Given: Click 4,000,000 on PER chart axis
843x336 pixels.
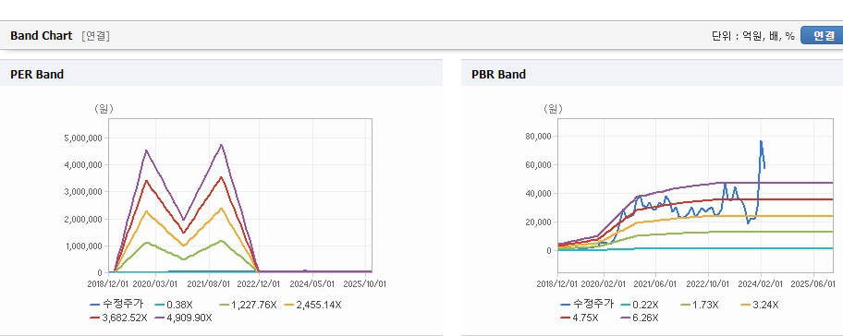Looking at the screenshot, I should coord(83,165).
